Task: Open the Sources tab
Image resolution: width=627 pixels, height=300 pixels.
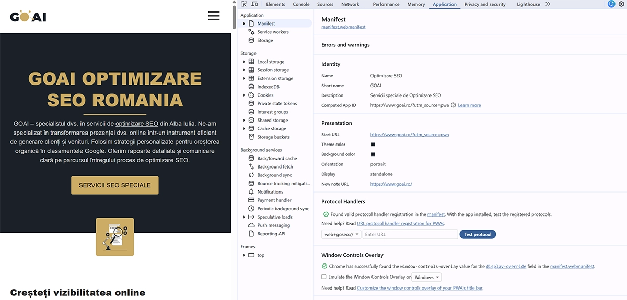Action: point(325,4)
